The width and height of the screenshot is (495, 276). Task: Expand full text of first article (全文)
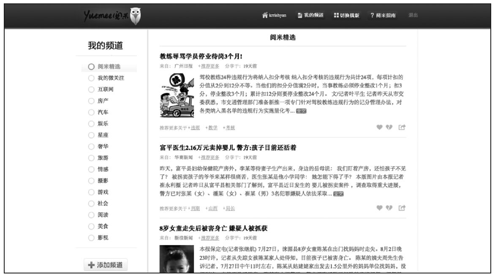click(301, 111)
